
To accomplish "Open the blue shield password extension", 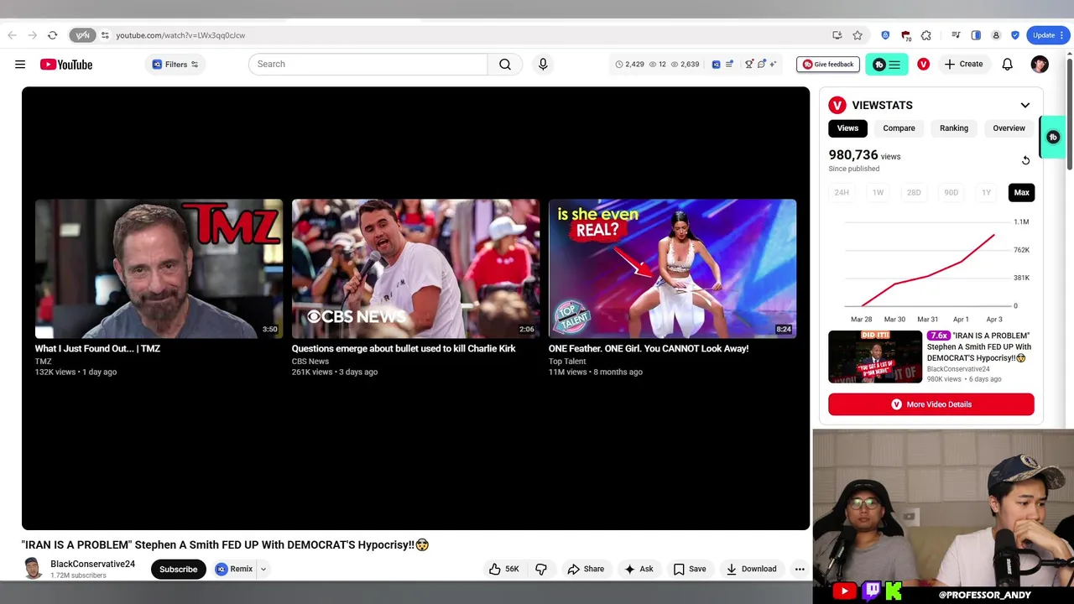I will tap(885, 35).
